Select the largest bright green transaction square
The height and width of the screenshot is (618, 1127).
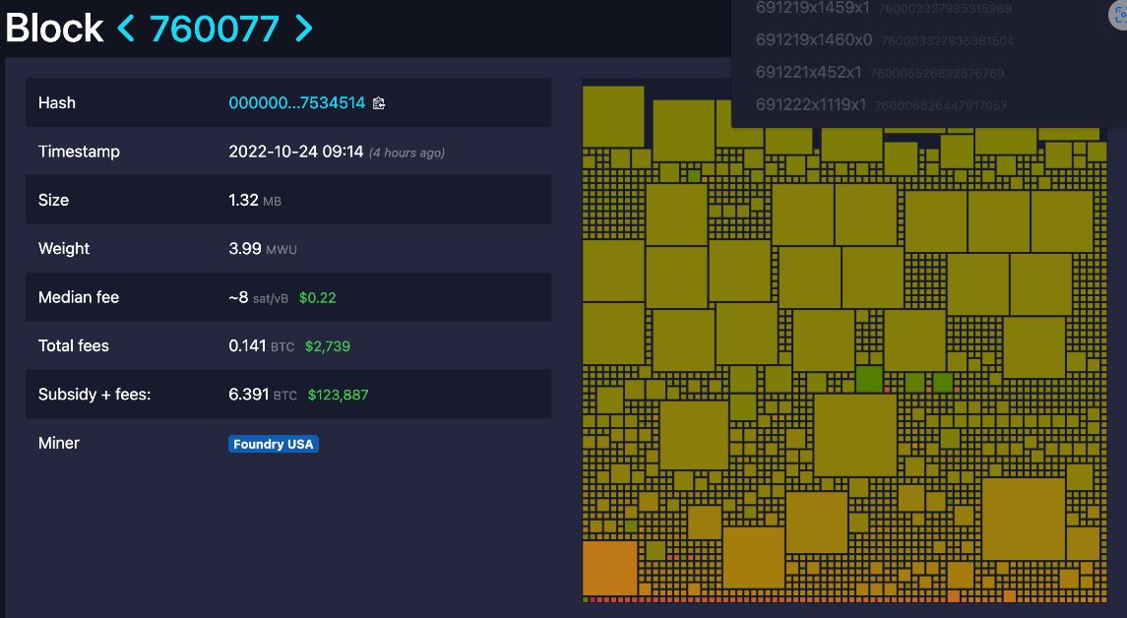[x=869, y=379]
